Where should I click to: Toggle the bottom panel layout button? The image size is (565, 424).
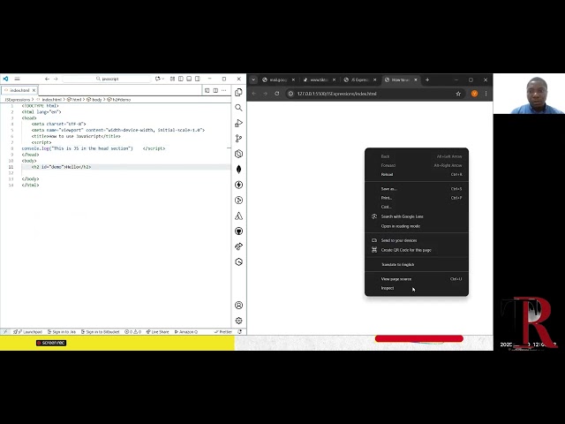[x=189, y=79]
